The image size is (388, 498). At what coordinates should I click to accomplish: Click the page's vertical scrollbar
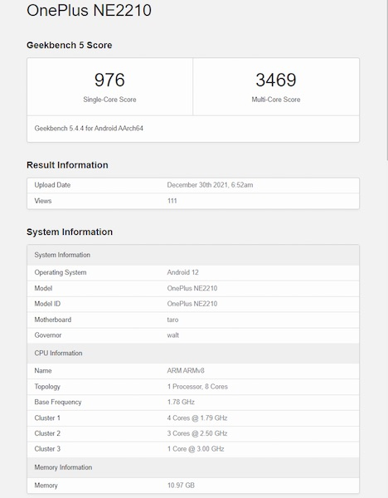pos(386,80)
